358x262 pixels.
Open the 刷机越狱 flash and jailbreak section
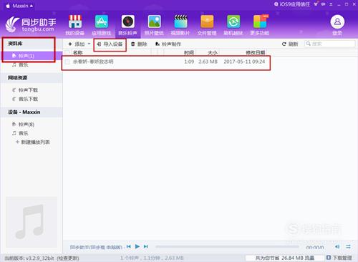233,25
